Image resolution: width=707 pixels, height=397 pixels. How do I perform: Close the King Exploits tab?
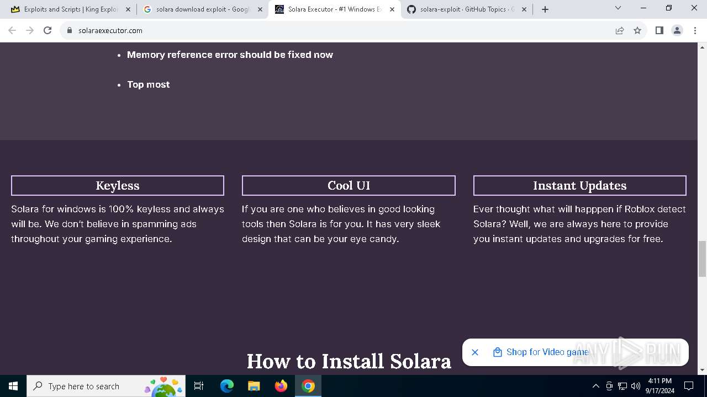(128, 9)
